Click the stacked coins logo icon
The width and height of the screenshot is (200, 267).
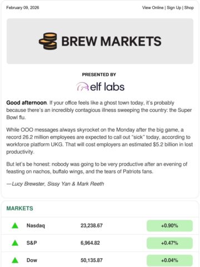(48, 41)
